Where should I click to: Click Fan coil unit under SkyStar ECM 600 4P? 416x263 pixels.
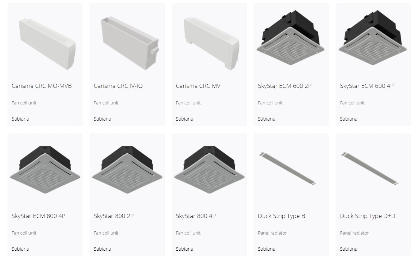coord(352,103)
